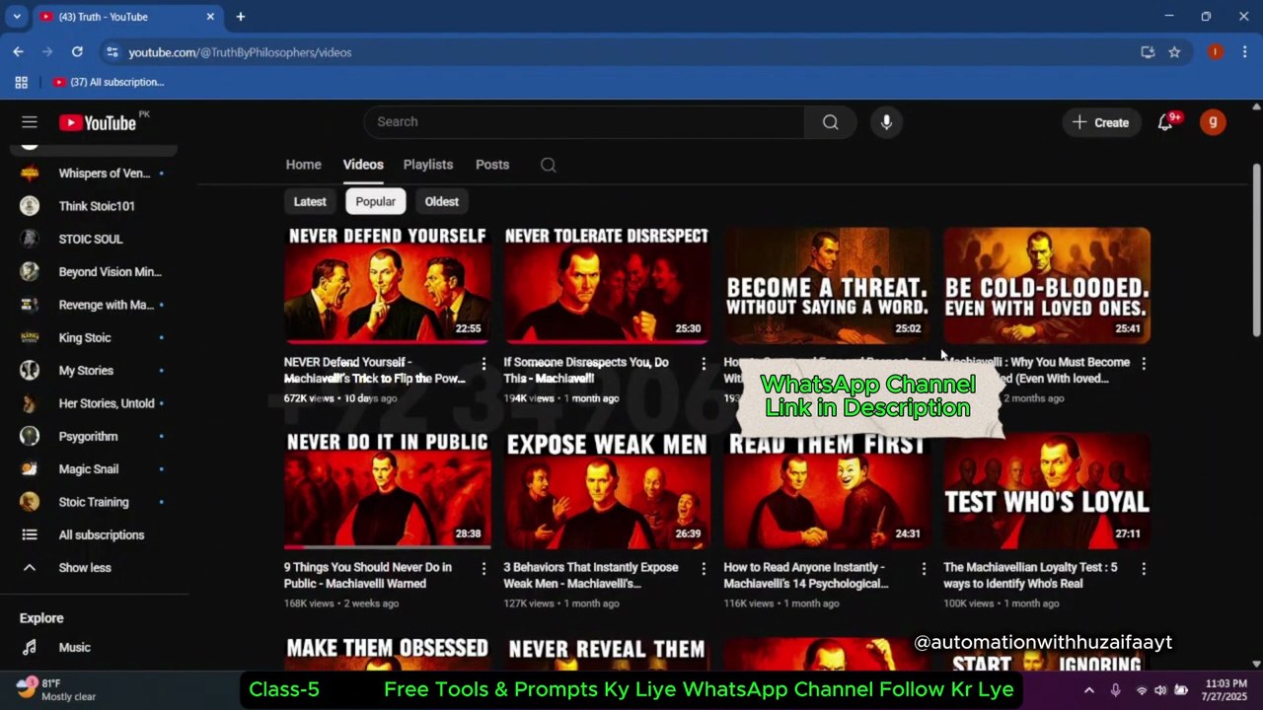Image resolution: width=1263 pixels, height=710 pixels.
Task: Open TEST WHO'S LOYAL thumbnail
Action: (x=1047, y=490)
